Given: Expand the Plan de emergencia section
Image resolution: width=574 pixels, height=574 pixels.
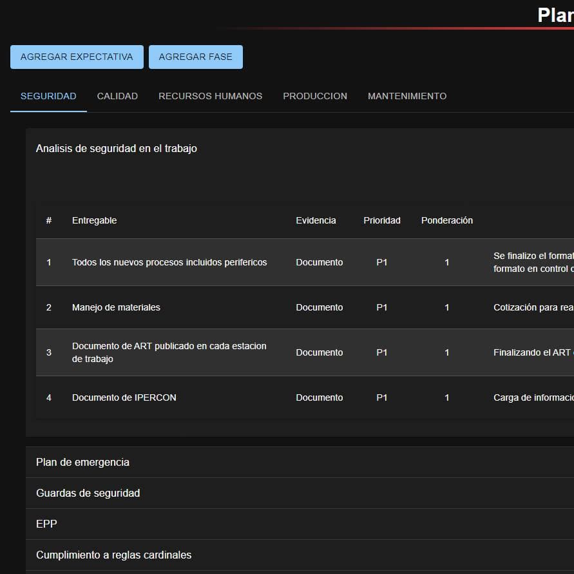Looking at the screenshot, I should [82, 463].
